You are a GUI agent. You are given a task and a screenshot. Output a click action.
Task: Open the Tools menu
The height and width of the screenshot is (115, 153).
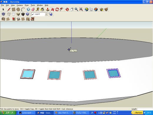pyautogui.click(x=33, y=5)
